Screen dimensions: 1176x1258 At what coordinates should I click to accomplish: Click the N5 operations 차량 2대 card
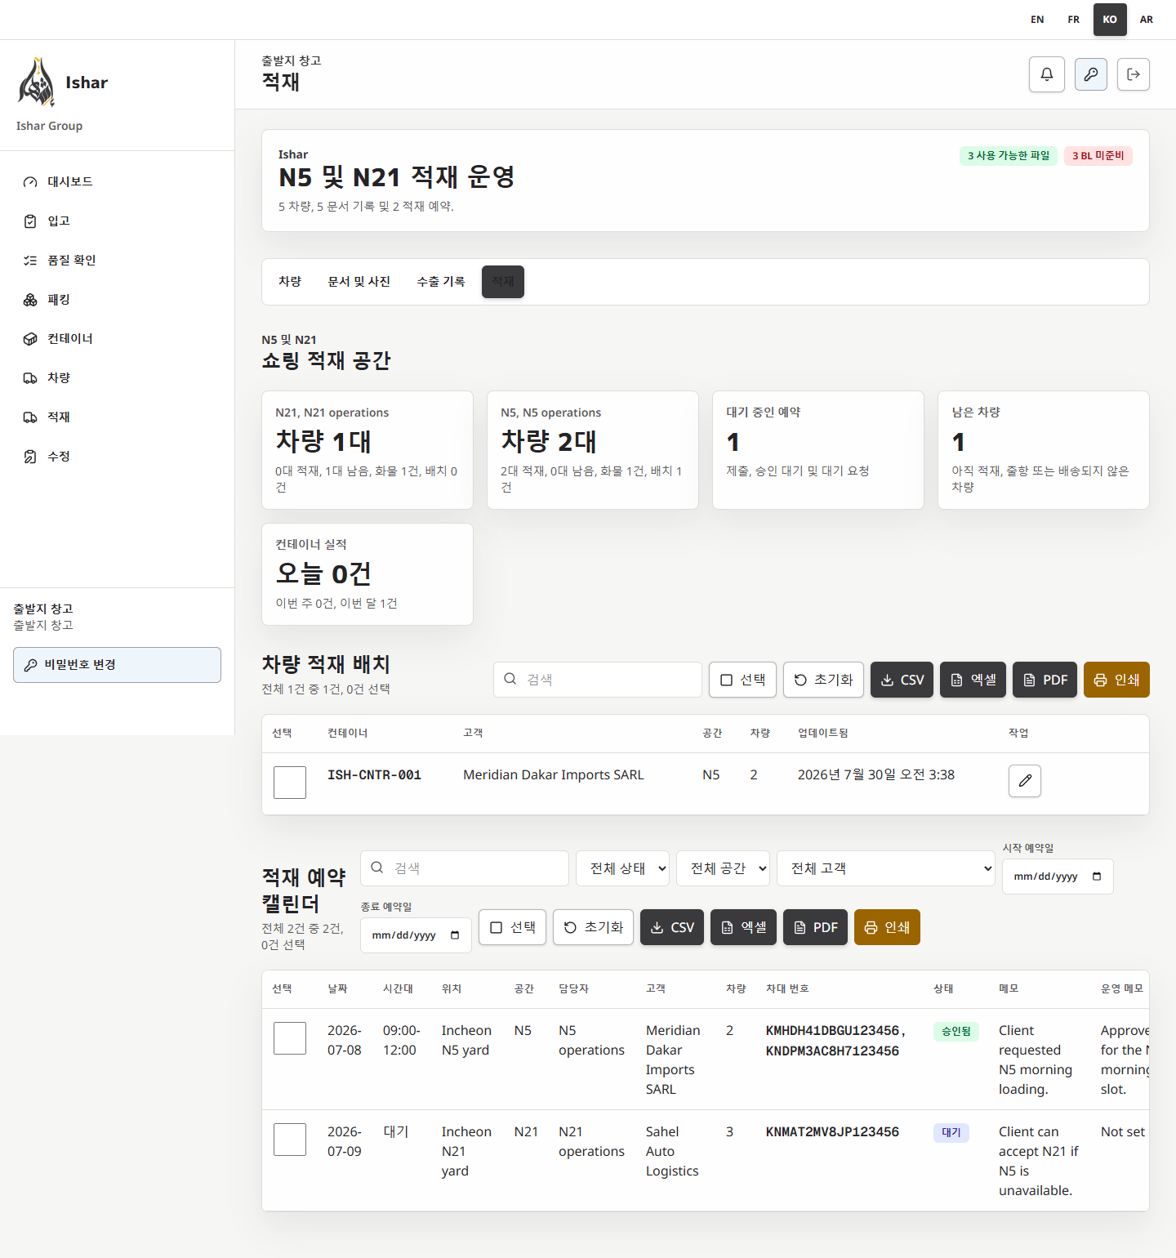coord(593,450)
